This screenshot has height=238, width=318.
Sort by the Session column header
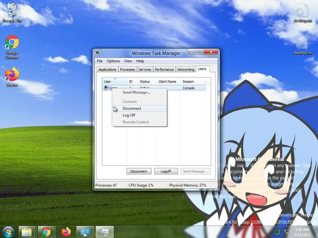[193, 82]
